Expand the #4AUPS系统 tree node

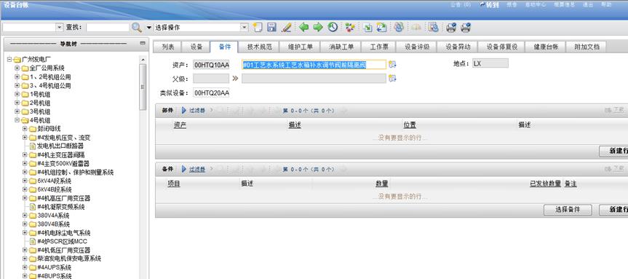(x=25, y=267)
